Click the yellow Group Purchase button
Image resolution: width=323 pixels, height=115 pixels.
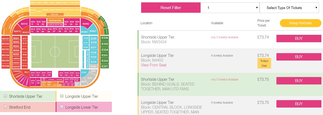[300, 23]
